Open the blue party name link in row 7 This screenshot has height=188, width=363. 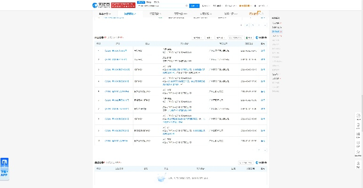[x=180, y=110]
